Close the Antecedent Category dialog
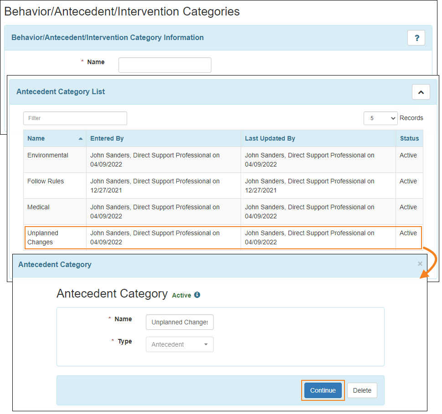This screenshot has height=414, width=442. (420, 263)
